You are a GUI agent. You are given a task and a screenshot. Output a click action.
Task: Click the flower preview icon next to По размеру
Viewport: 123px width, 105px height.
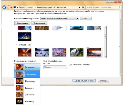pos(20,81)
